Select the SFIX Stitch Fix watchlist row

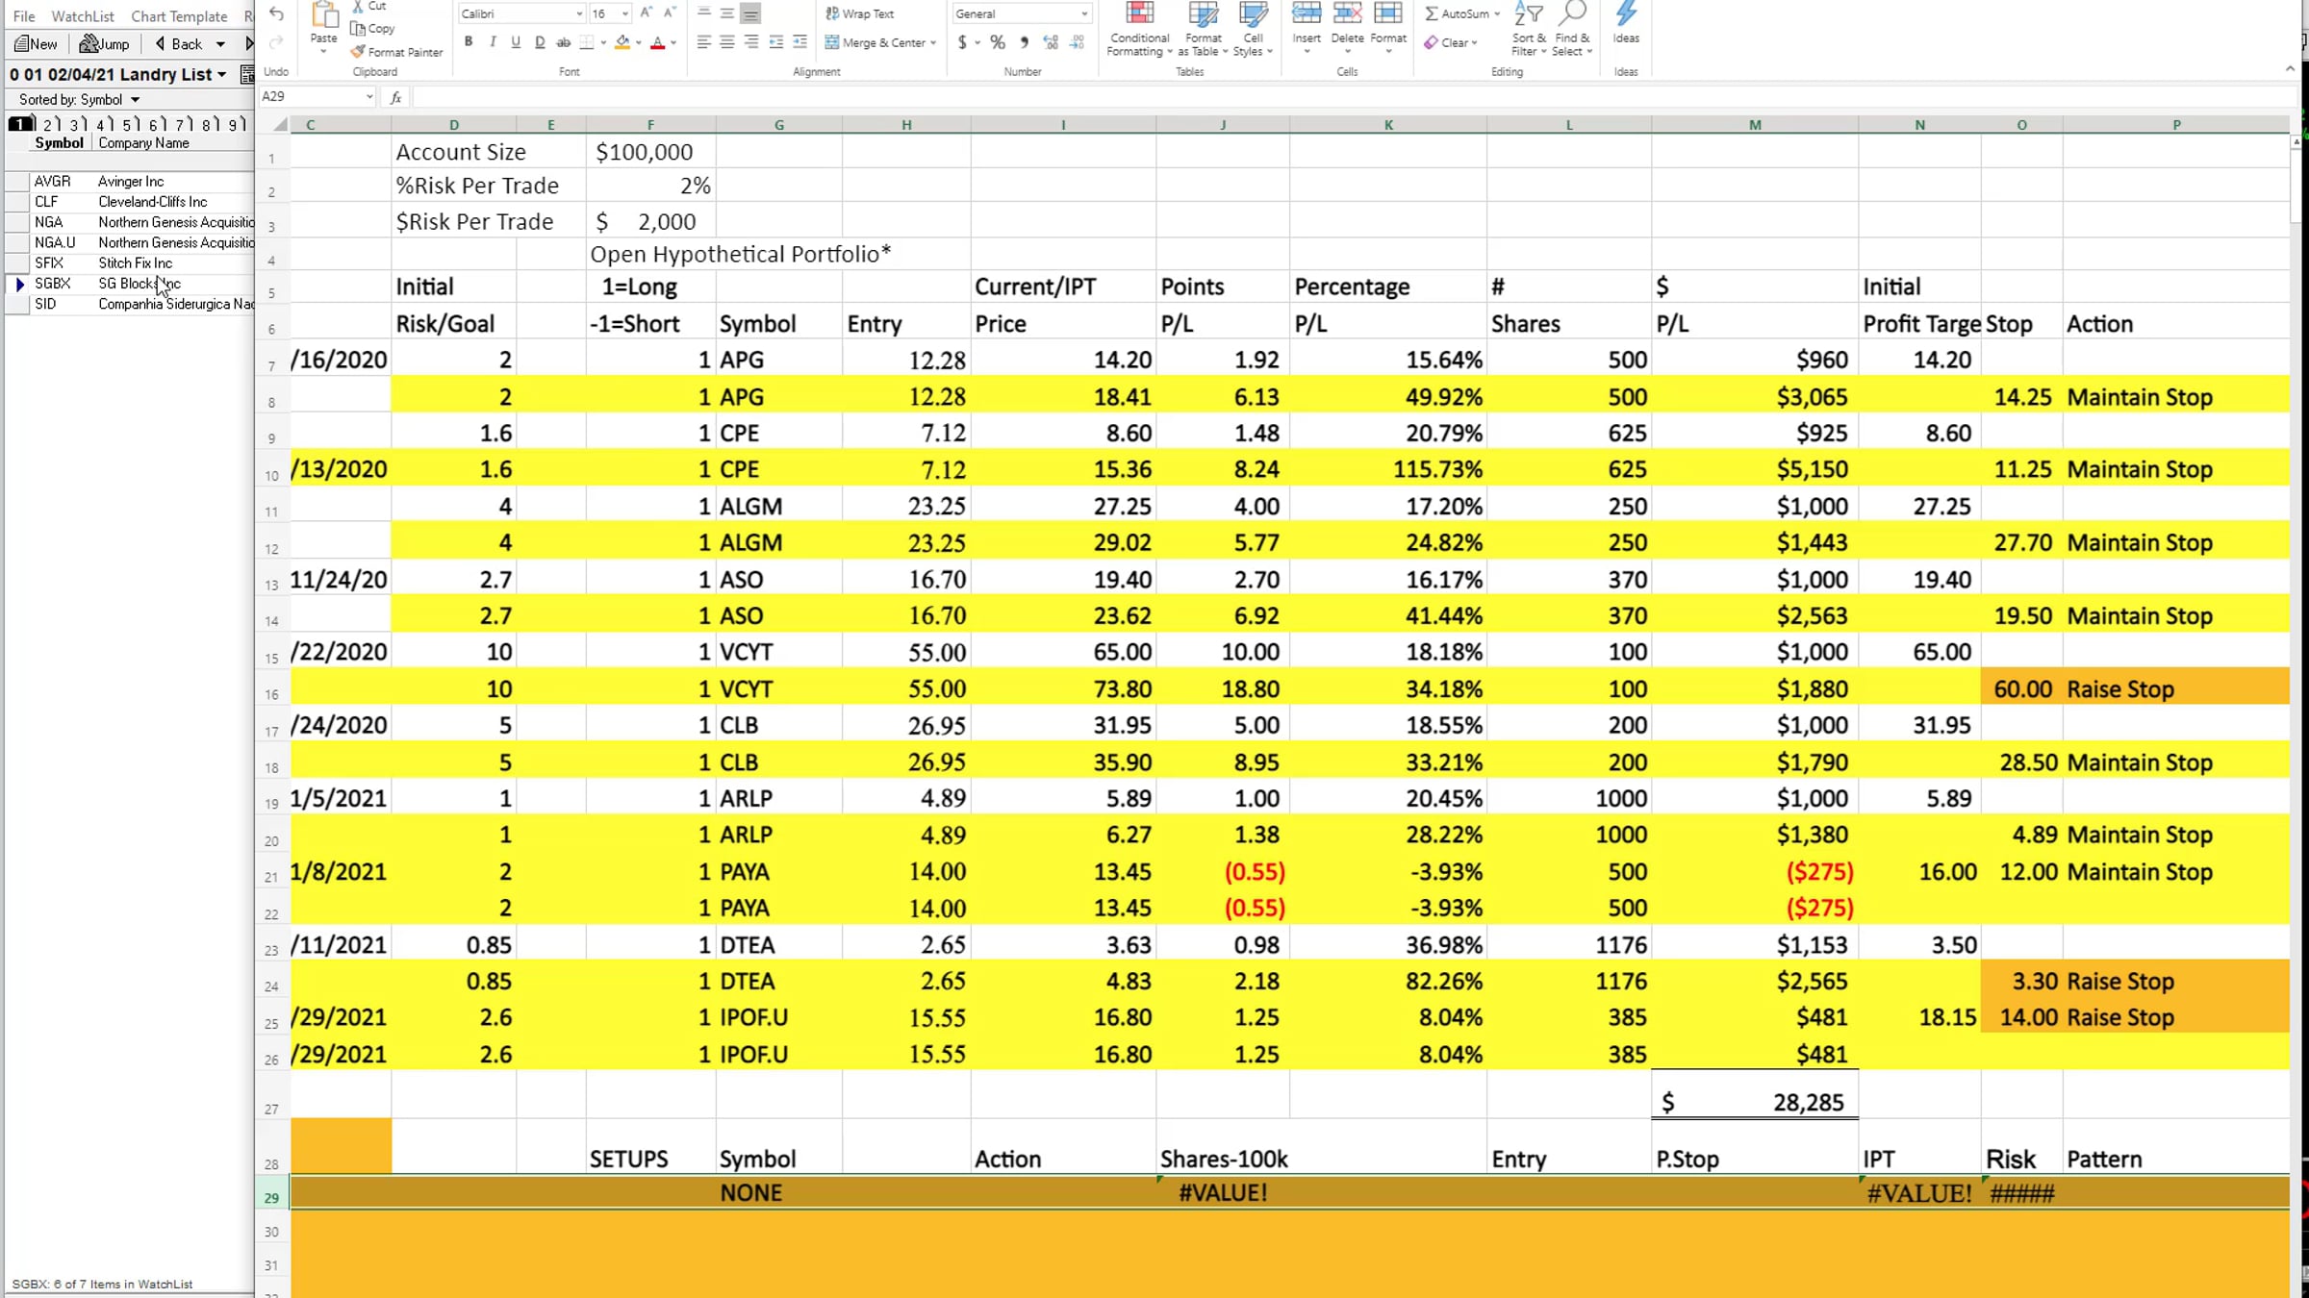[129, 262]
